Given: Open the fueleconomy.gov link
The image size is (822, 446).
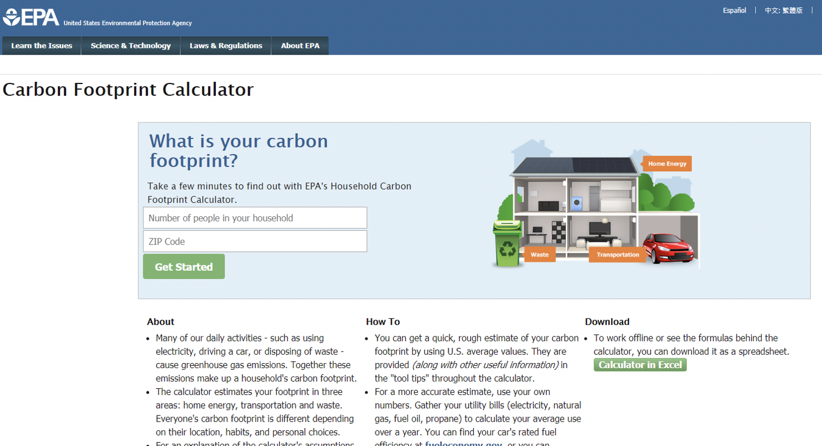Looking at the screenshot, I should coord(463,443).
